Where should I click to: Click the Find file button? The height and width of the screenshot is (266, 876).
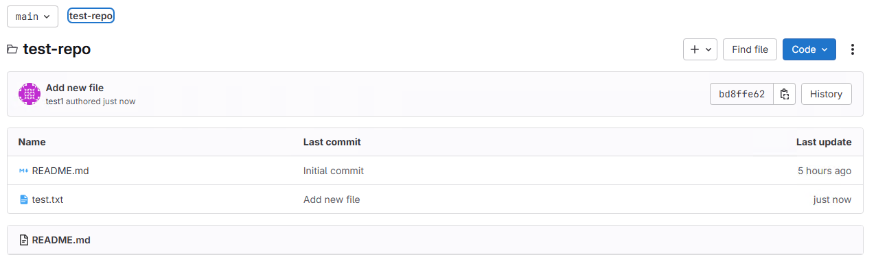(750, 49)
